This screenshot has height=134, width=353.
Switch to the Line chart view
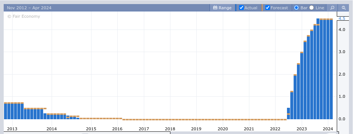311,8
